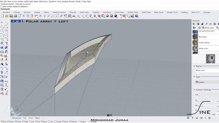The height and width of the screenshot is (123, 219).
Task: Select the Rectangle tool in sidebar
Action: coord(6,35)
